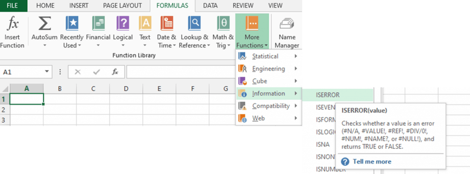Open the Recently Used functions list

72,32
